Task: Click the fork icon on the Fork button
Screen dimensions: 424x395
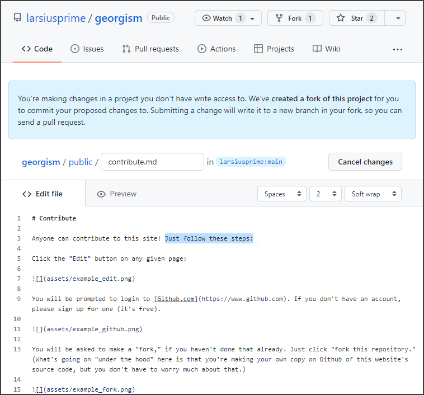Action: pyautogui.click(x=279, y=18)
